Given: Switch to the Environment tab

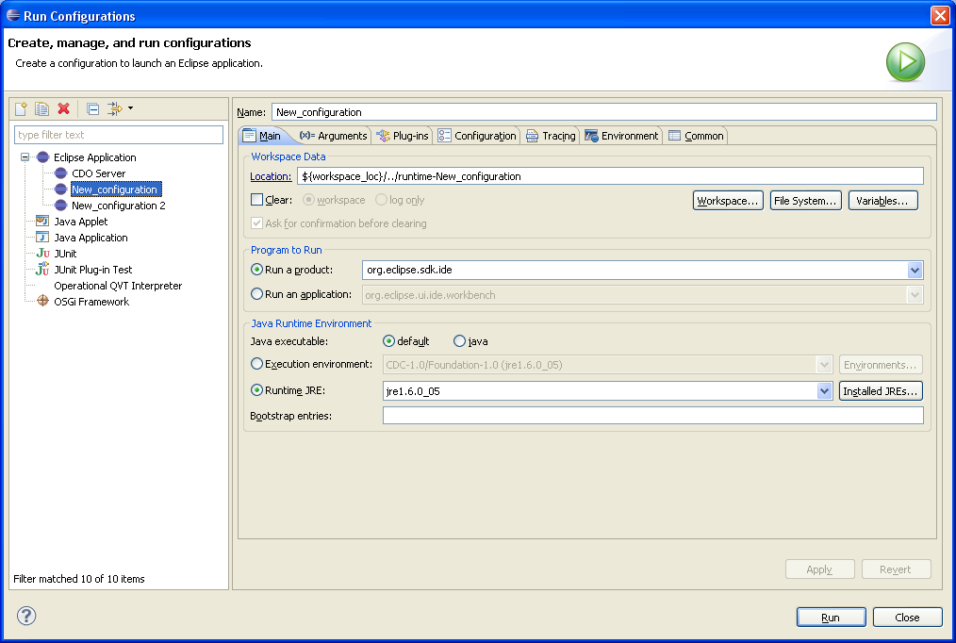Looking at the screenshot, I should [621, 136].
